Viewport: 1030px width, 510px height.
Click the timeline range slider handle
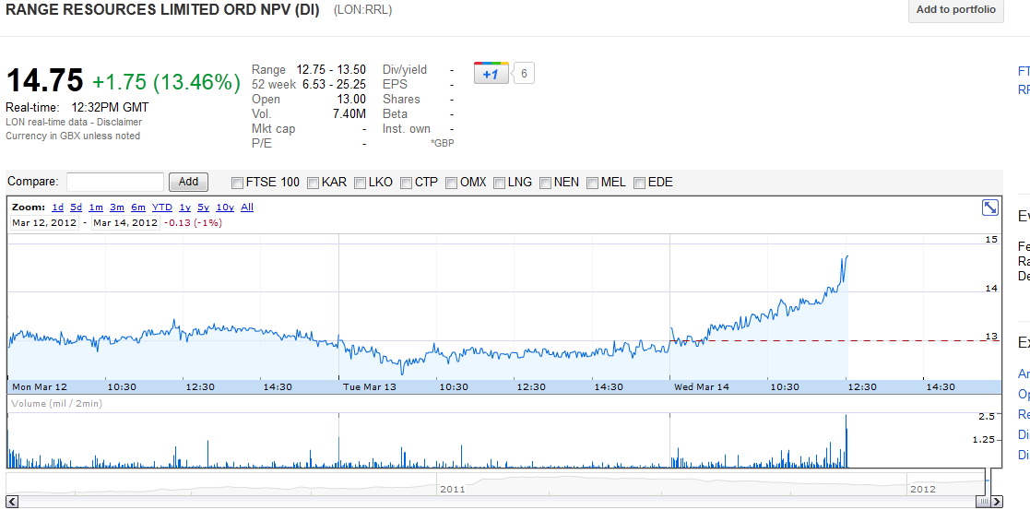pyautogui.click(x=986, y=500)
